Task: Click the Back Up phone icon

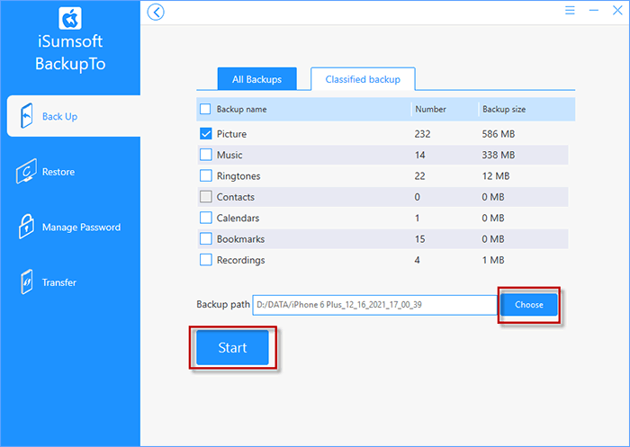Action: pos(26,116)
